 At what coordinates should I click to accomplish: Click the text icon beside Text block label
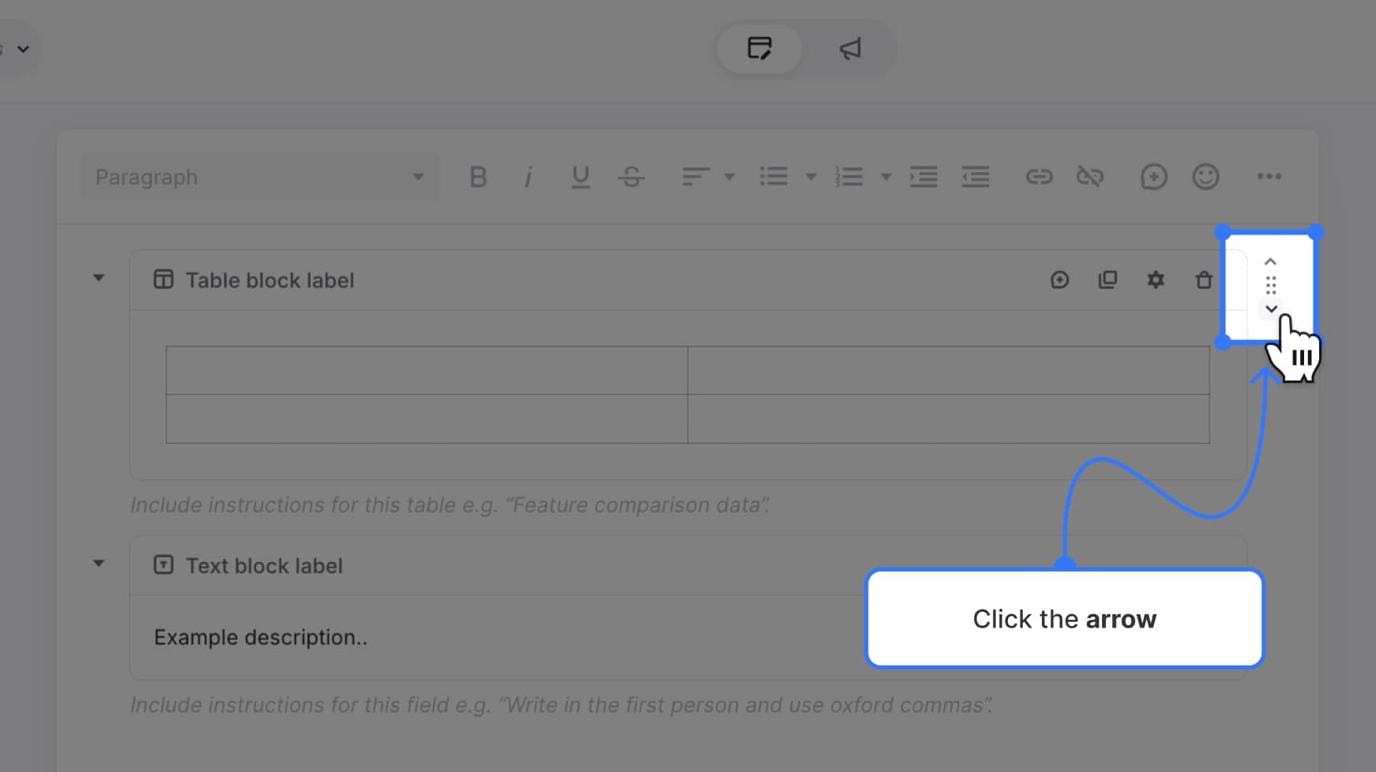point(164,565)
